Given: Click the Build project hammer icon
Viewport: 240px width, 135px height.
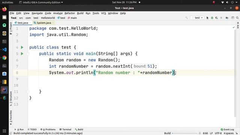Looking at the screenshot, I should (x=186, y=18).
